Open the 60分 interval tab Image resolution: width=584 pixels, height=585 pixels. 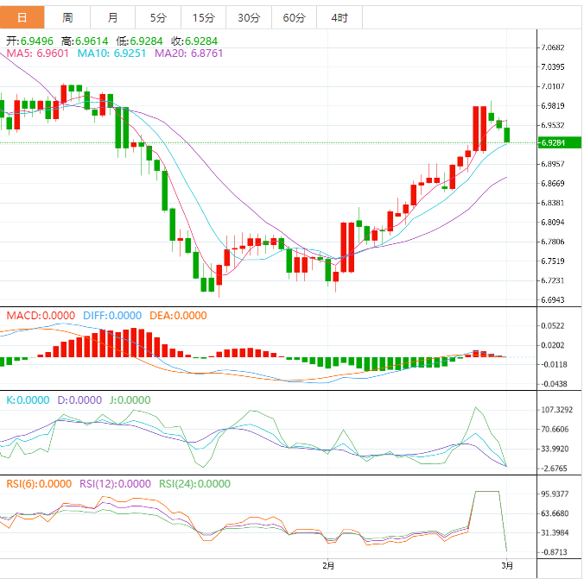pyautogui.click(x=294, y=17)
